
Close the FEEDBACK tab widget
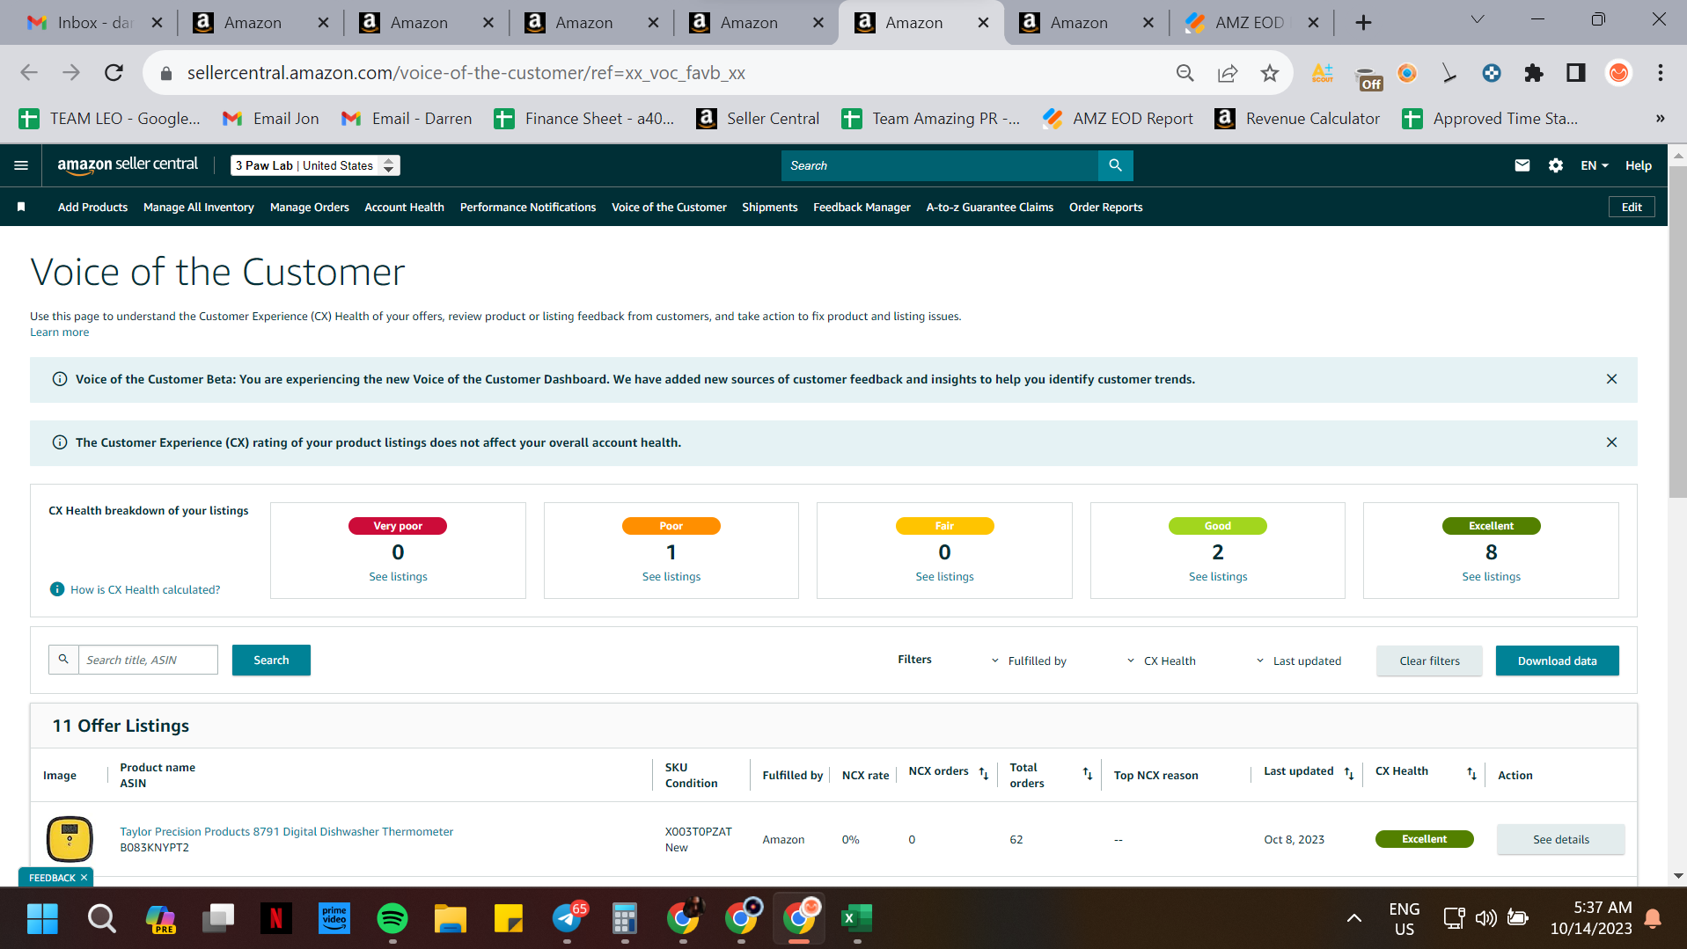84,878
